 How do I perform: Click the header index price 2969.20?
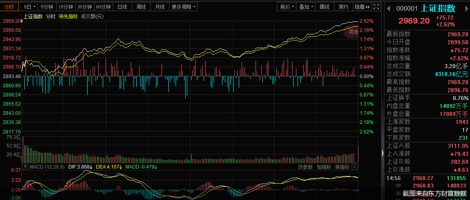click(x=414, y=21)
